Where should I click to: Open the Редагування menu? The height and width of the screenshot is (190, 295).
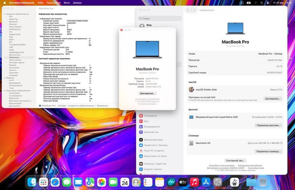point(54,3)
